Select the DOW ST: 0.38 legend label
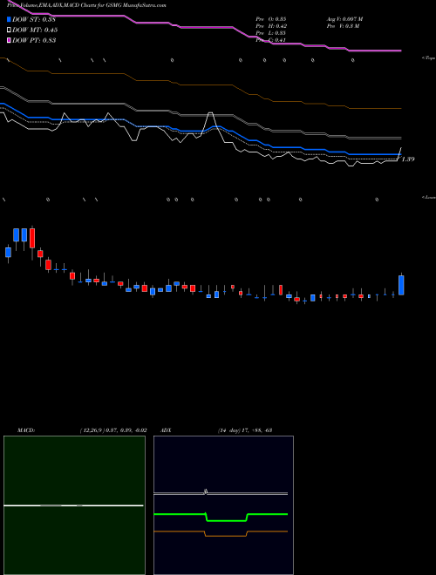The image size is (436, 575). [34, 20]
